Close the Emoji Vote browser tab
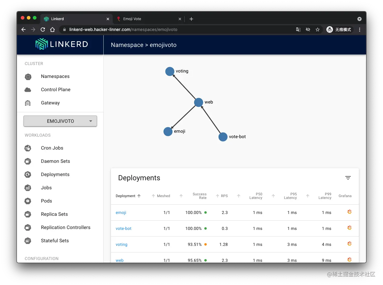The image size is (383, 285). tap(180, 19)
